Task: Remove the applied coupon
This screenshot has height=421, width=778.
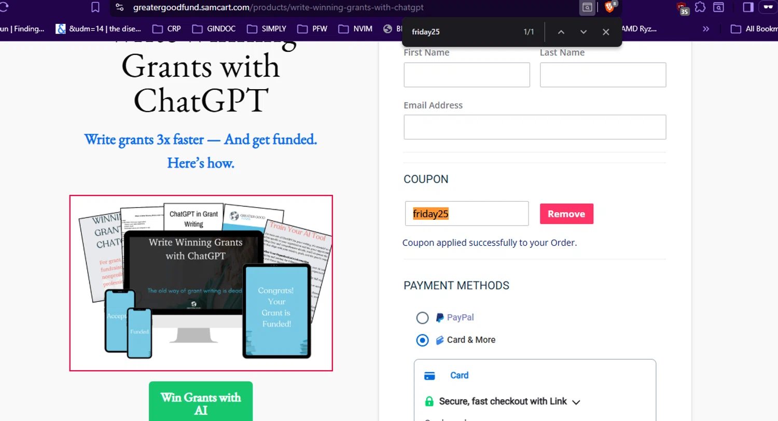Action: coord(566,214)
